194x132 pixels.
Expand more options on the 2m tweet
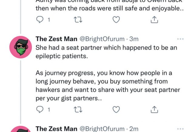click(x=180, y=129)
